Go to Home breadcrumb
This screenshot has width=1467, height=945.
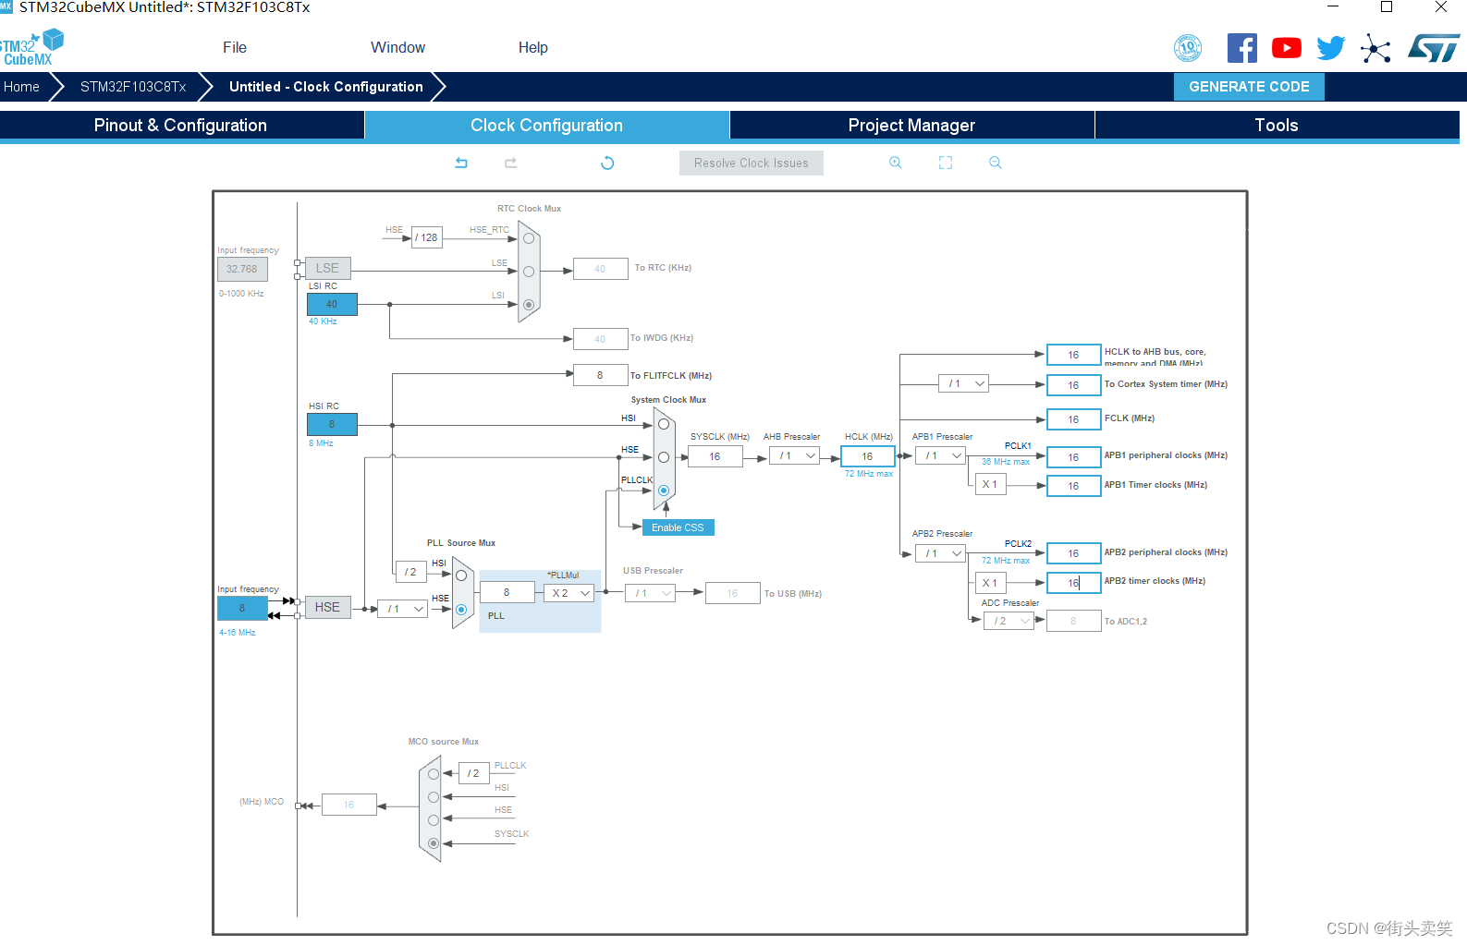pos(21,87)
